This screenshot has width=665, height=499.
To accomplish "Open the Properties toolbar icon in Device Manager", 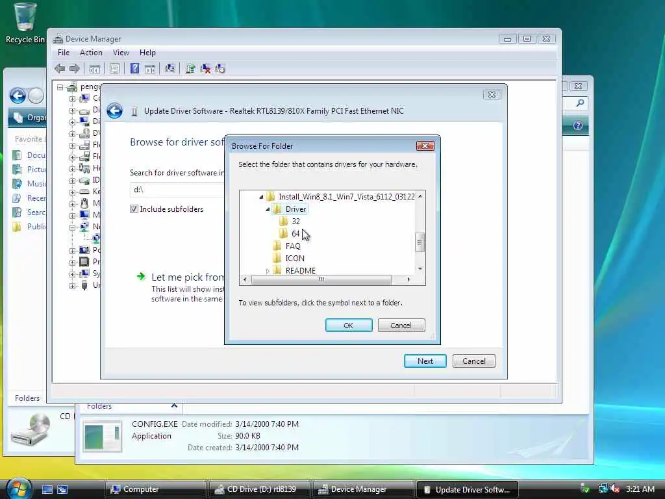I will coord(114,68).
